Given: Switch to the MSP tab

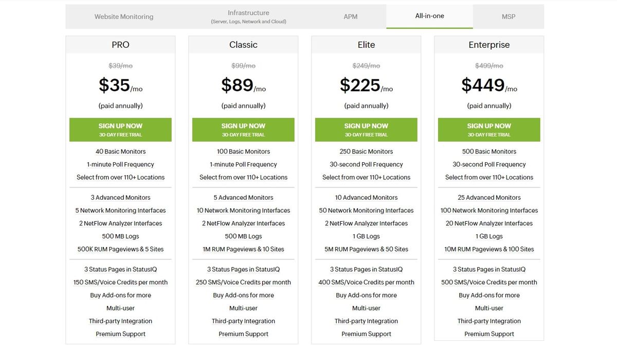Looking at the screenshot, I should (508, 16).
